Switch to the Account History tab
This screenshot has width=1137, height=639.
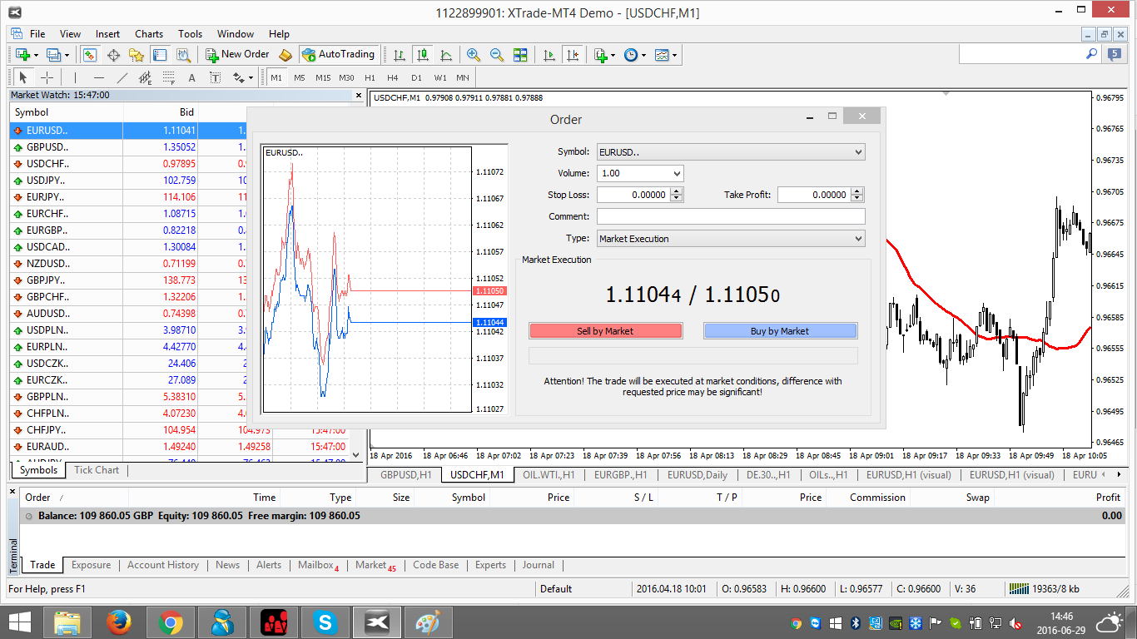[162, 565]
